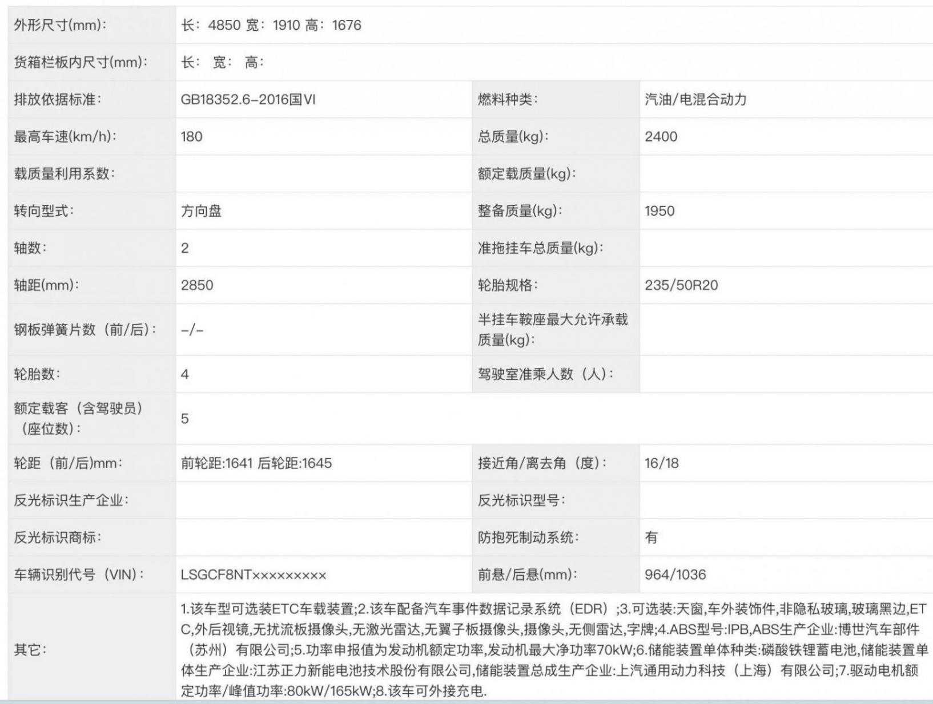
Task: Select the steering type value 方向盘
Action: point(201,211)
